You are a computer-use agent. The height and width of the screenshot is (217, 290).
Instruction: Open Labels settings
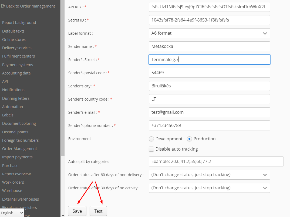[x=8, y=115]
